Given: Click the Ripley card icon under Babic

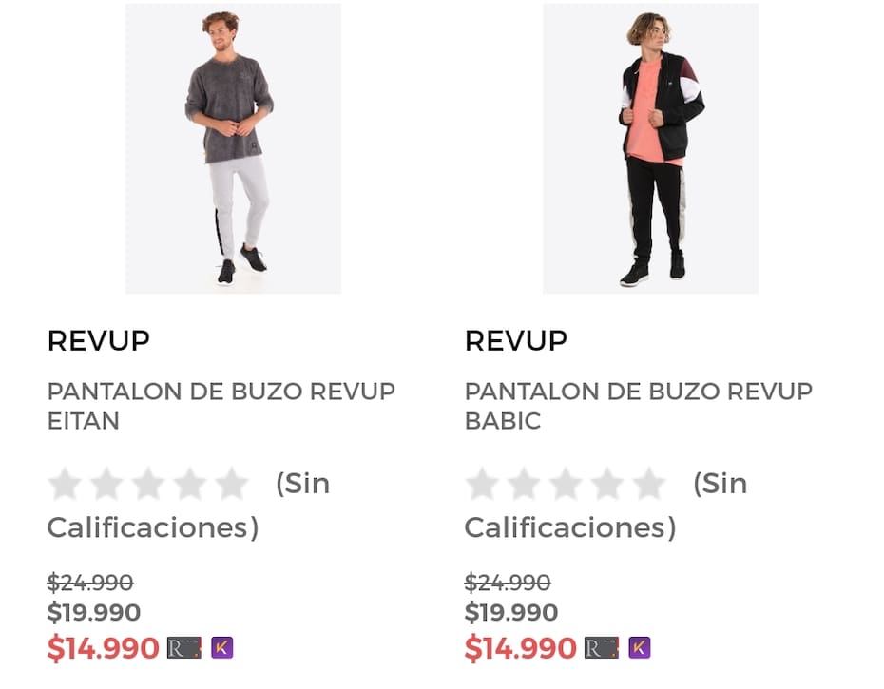Looking at the screenshot, I should pyautogui.click(x=602, y=648).
